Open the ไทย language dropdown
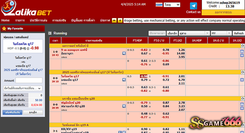 (x=172, y=5)
